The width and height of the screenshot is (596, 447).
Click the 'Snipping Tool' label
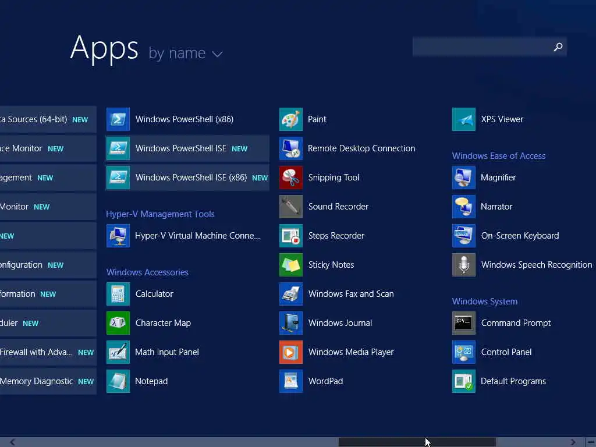tap(334, 178)
